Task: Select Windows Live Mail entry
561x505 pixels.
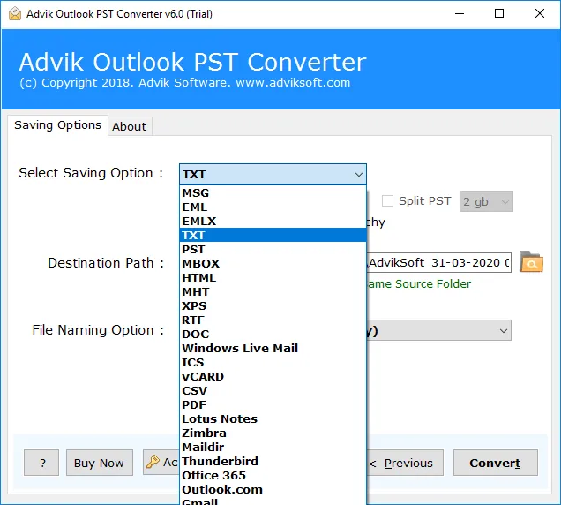Action: [273, 348]
